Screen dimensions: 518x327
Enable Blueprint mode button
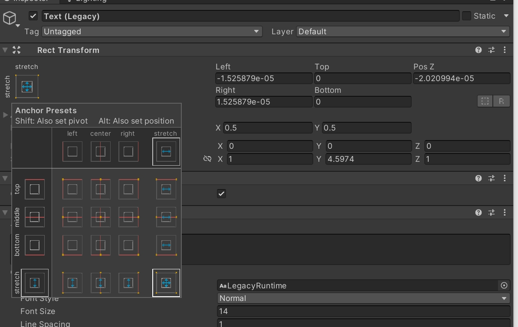tap(485, 101)
